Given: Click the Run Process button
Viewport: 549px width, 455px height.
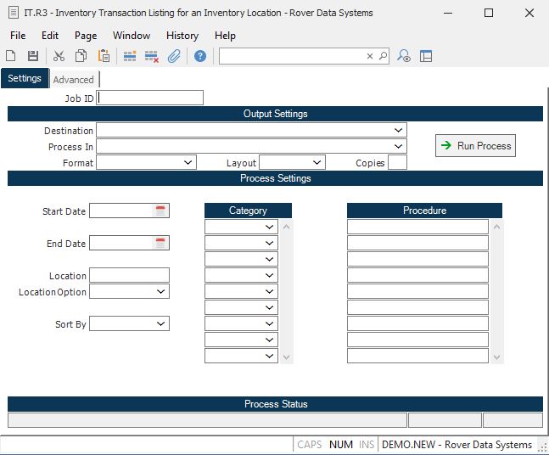Looking at the screenshot, I should click(475, 146).
